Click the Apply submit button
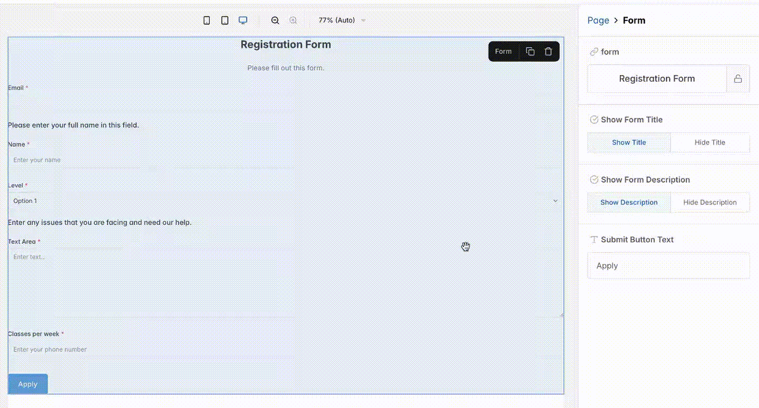 coord(27,384)
